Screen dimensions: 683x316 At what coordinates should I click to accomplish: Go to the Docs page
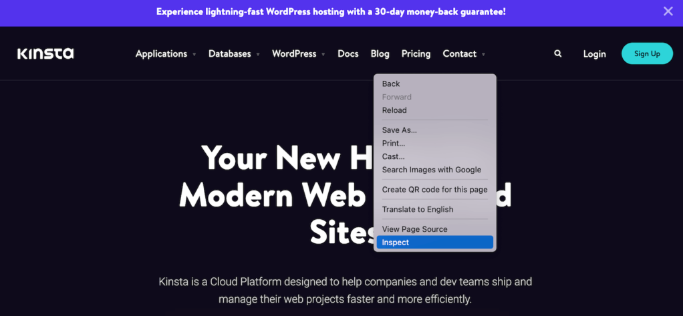pos(348,54)
